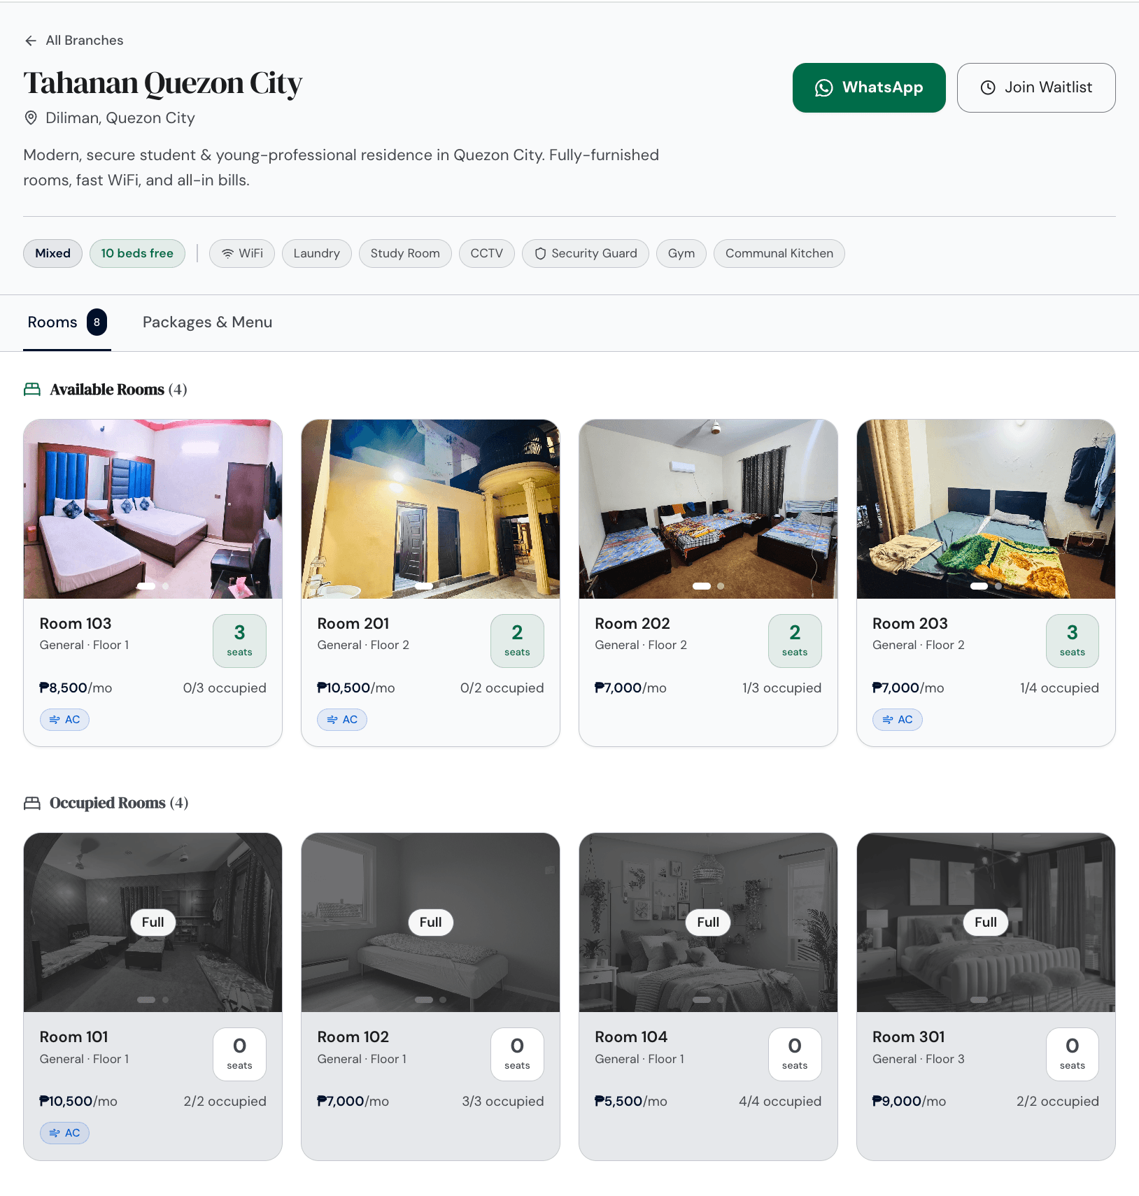Open the Room 201 title
Image resolution: width=1139 pixels, height=1196 pixels.
pos(353,623)
